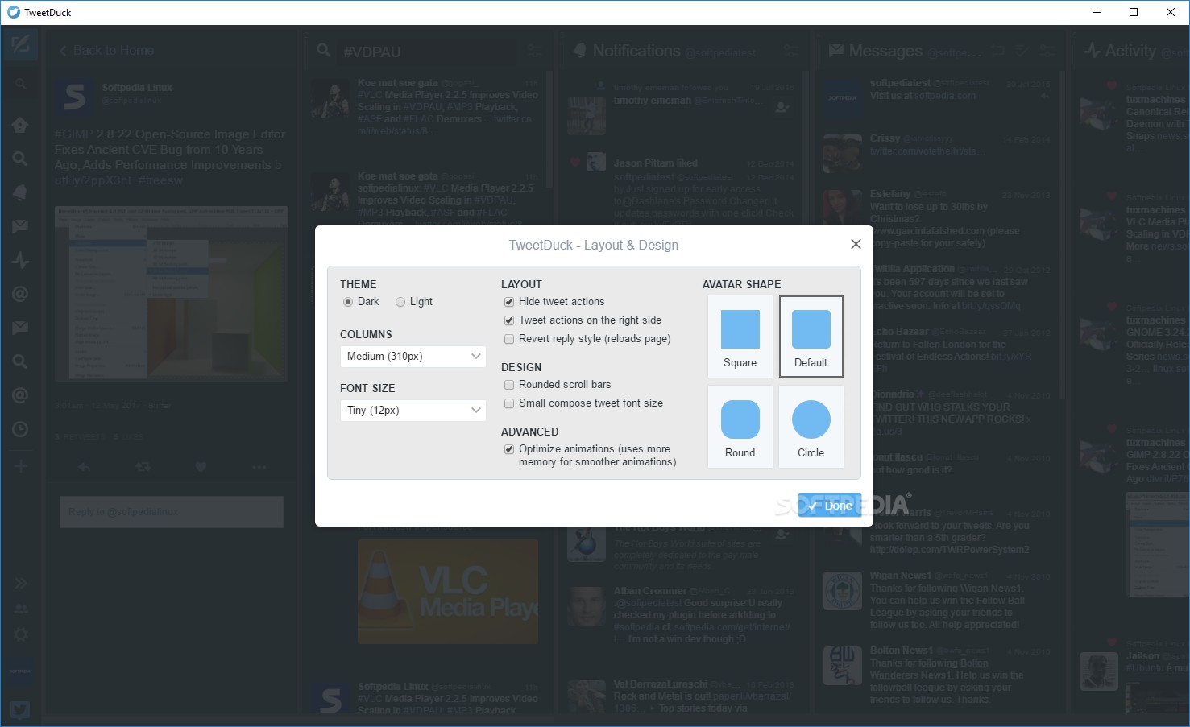Open the Columns width dropdown
The width and height of the screenshot is (1190, 727).
413,356
